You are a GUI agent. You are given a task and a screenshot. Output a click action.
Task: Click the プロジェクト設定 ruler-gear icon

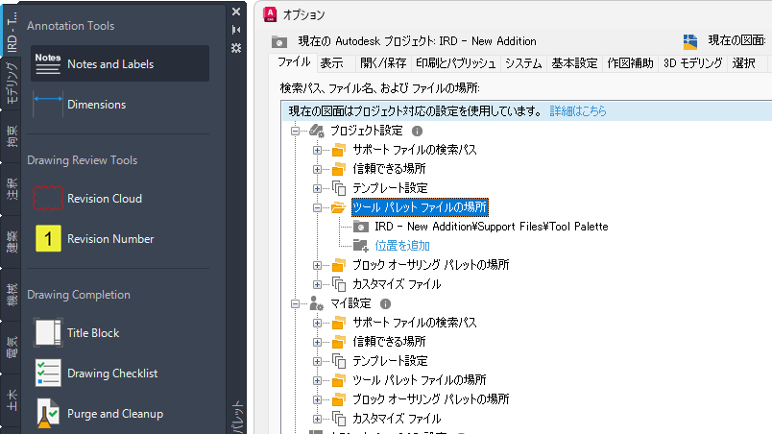317,131
